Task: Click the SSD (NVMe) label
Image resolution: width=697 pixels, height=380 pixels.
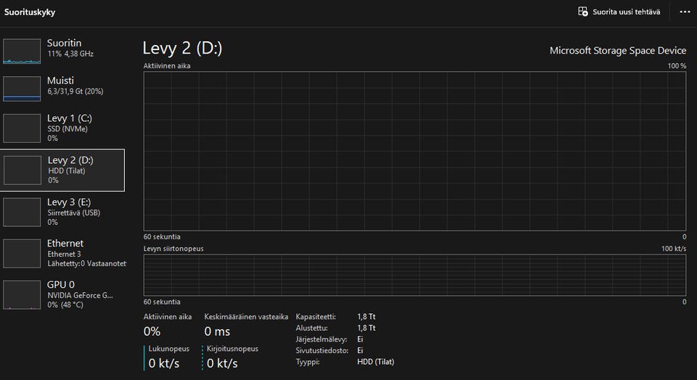Action: click(68, 129)
